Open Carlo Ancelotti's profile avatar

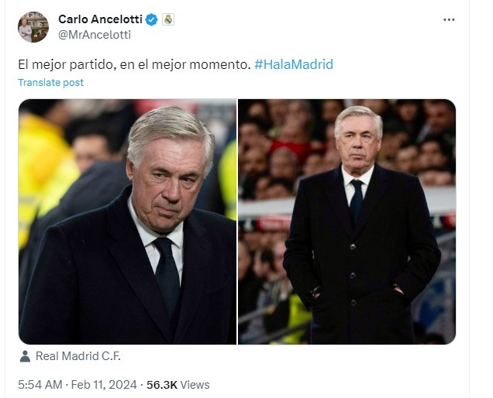(33, 27)
